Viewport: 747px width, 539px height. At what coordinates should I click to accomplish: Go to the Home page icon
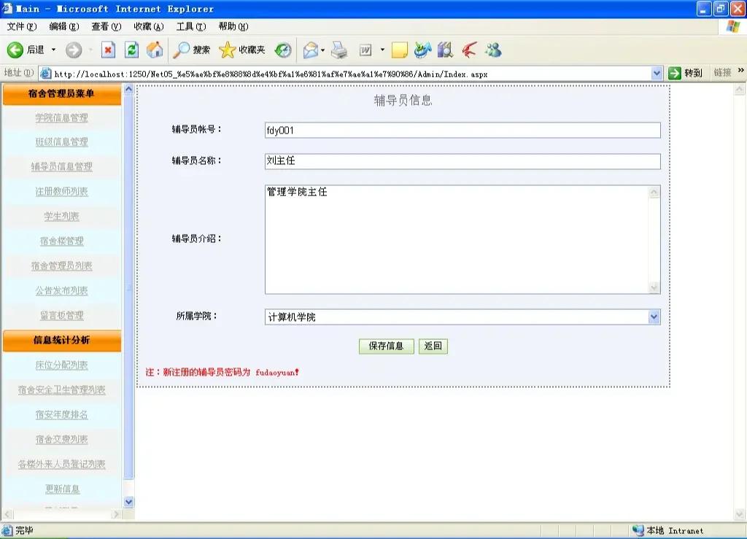point(155,50)
